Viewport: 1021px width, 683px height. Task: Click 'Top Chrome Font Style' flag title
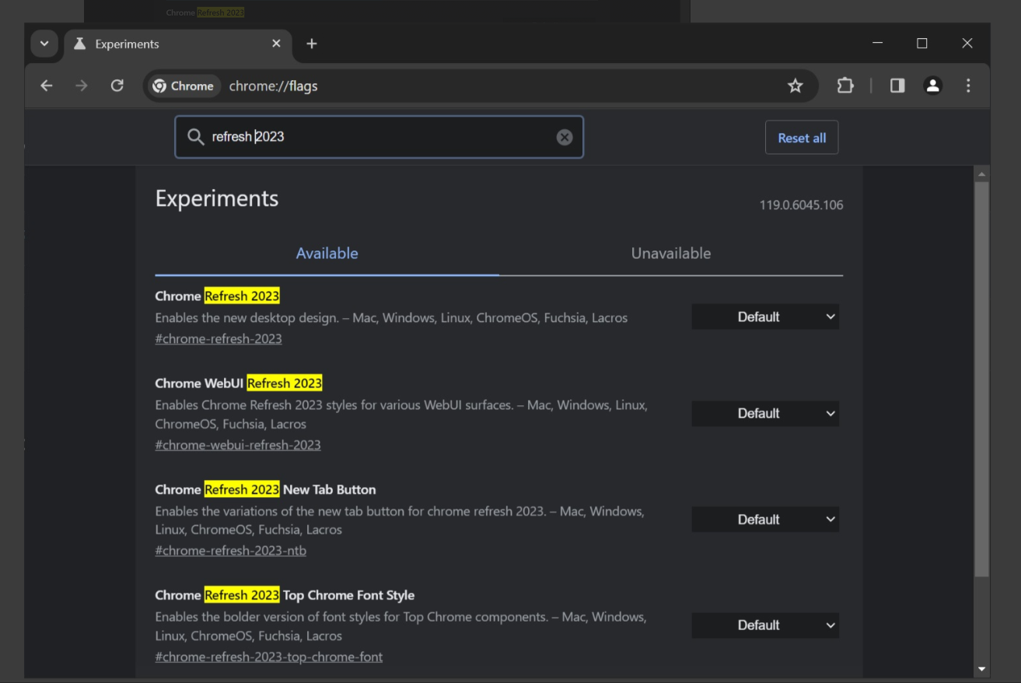point(285,595)
